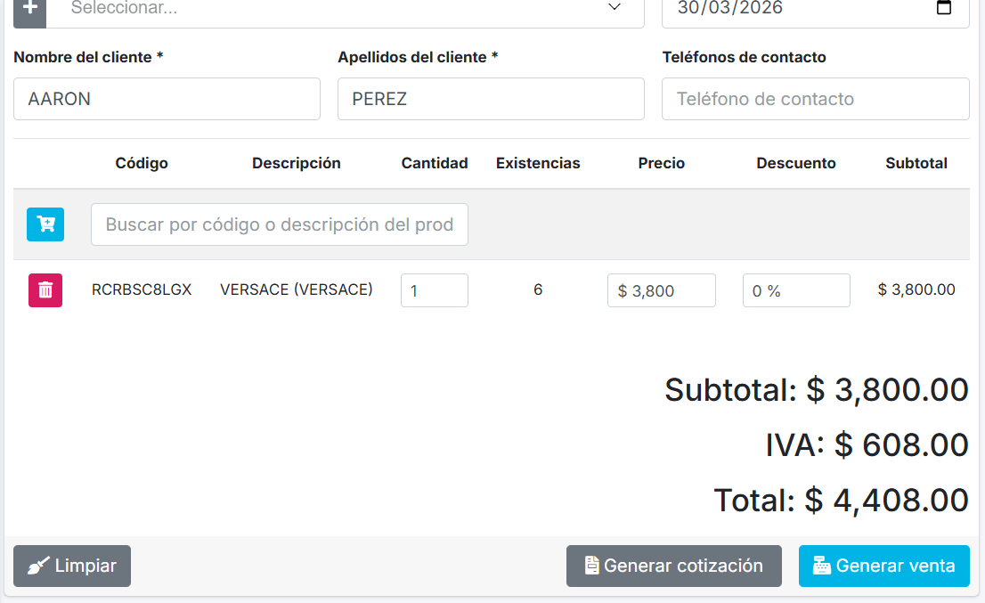Viewport: 985px width, 603px height.
Task: Click the Descripción column header
Action: click(x=296, y=163)
